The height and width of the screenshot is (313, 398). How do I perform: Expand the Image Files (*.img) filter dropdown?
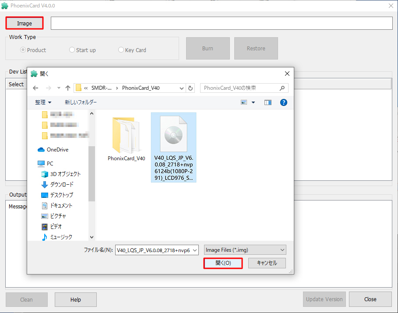tap(282, 250)
